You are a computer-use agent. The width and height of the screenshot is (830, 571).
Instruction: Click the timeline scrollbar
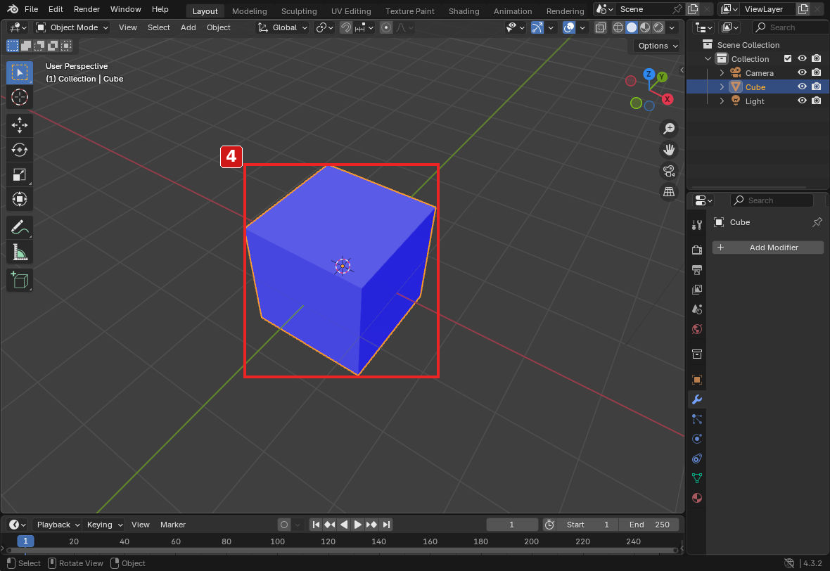point(342,551)
